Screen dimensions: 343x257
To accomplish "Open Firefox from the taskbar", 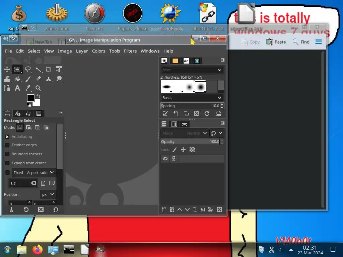I will point(38,249).
